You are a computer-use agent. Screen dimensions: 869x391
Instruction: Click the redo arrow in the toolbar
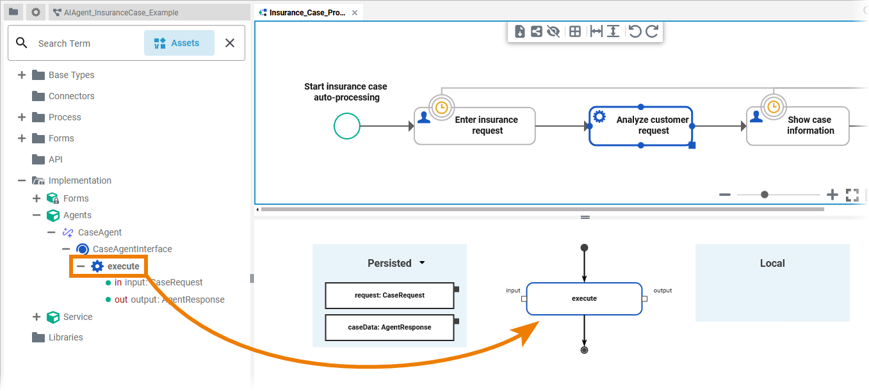(x=652, y=31)
